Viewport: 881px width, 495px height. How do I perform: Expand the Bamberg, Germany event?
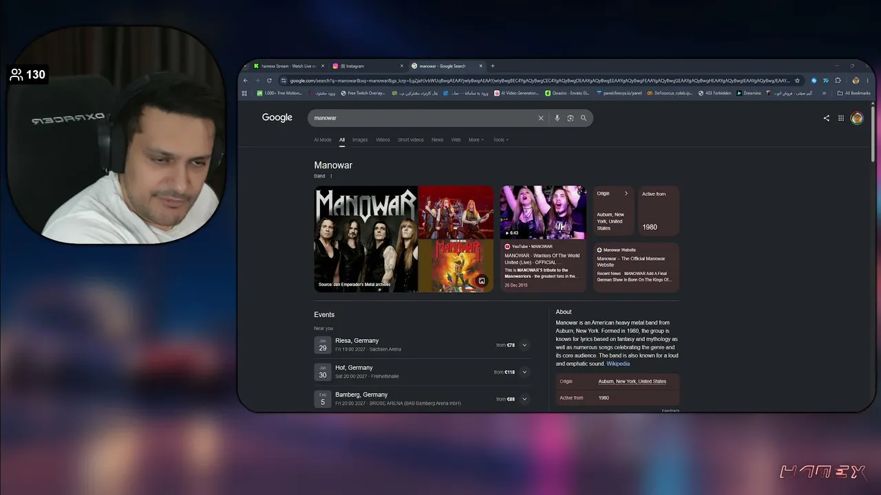(524, 399)
